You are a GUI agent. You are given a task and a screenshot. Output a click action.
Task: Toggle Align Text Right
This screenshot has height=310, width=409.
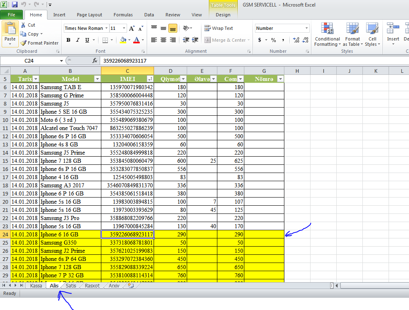click(173, 40)
